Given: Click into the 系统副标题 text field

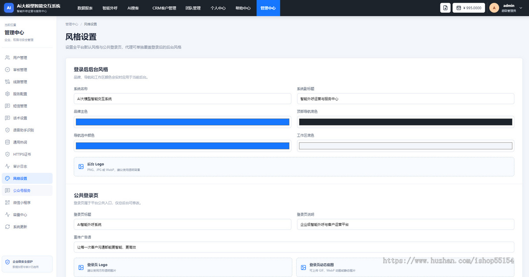Looking at the screenshot, I should (x=406, y=99).
